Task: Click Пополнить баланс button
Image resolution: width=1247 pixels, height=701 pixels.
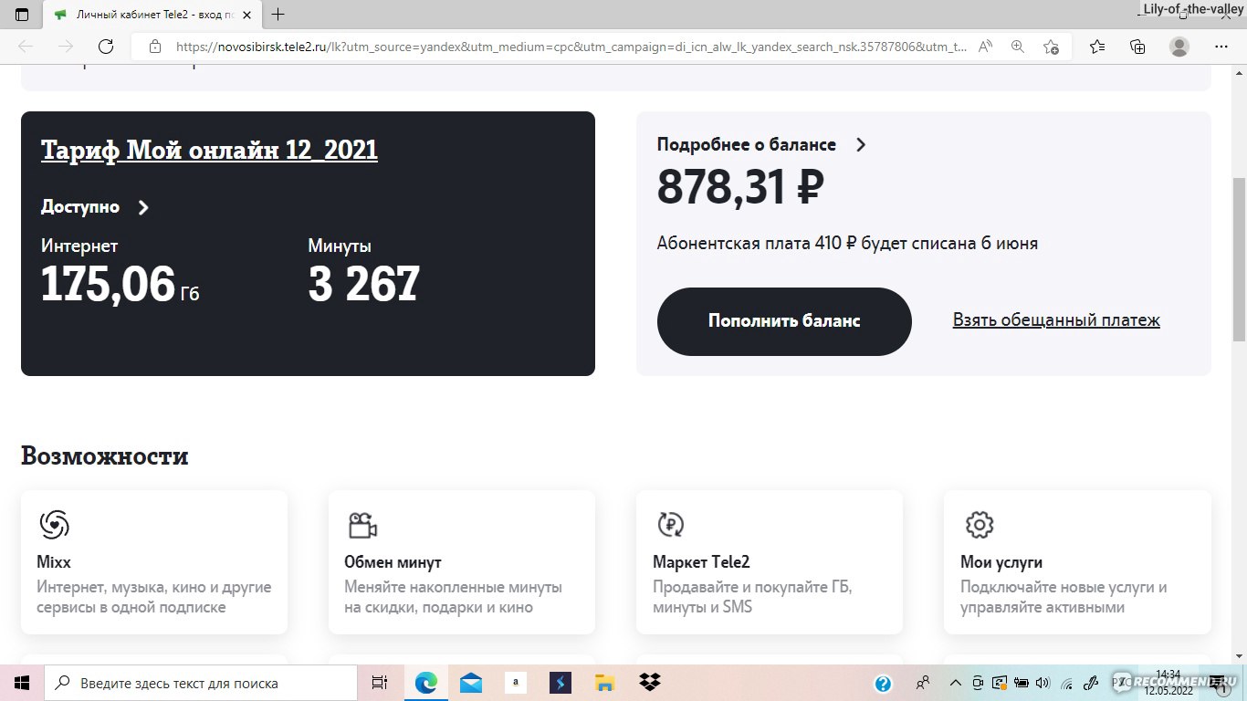Action: [784, 321]
